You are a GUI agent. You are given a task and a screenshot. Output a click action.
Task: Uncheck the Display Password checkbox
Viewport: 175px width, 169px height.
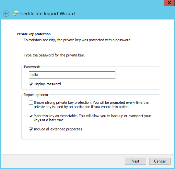tap(31, 84)
